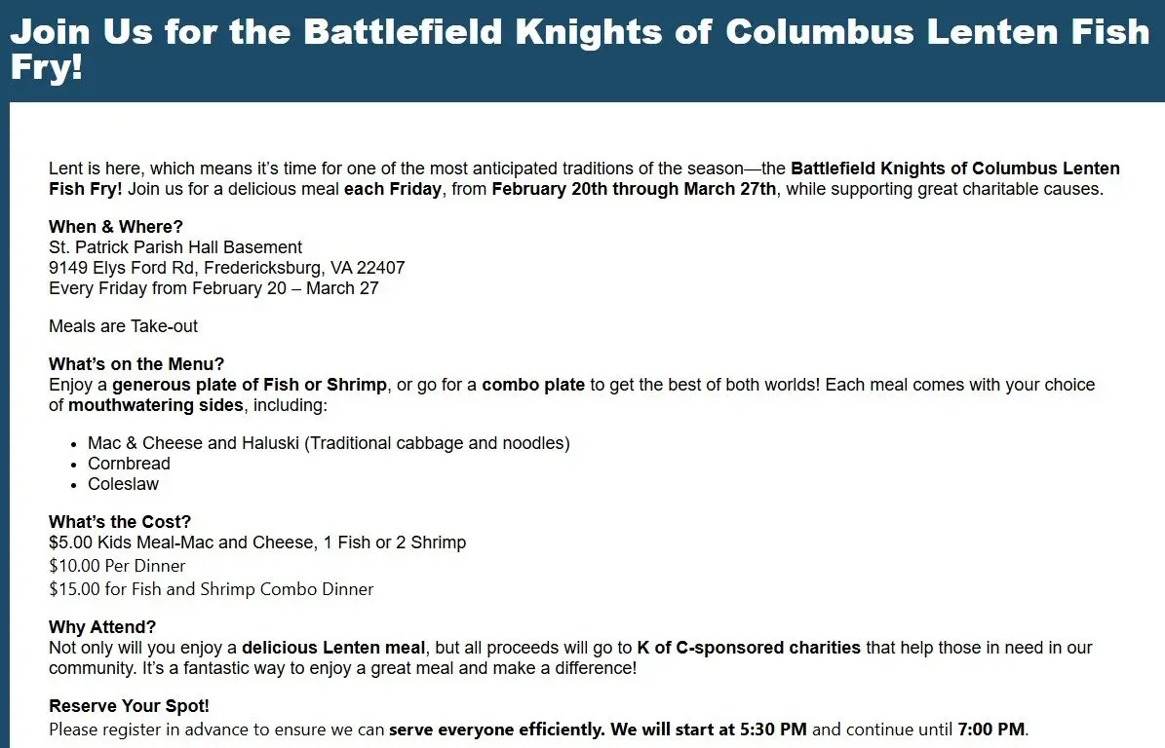Click the $5.00 Kids Meal line
The image size is (1165, 748).
(x=257, y=542)
